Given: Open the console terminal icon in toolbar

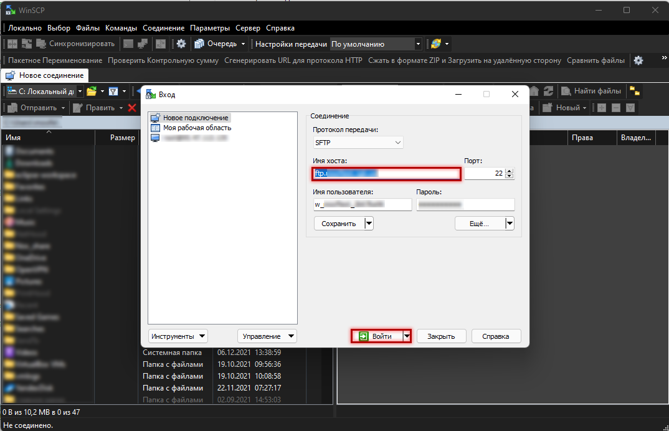Looking at the screenshot, I should (128, 44).
